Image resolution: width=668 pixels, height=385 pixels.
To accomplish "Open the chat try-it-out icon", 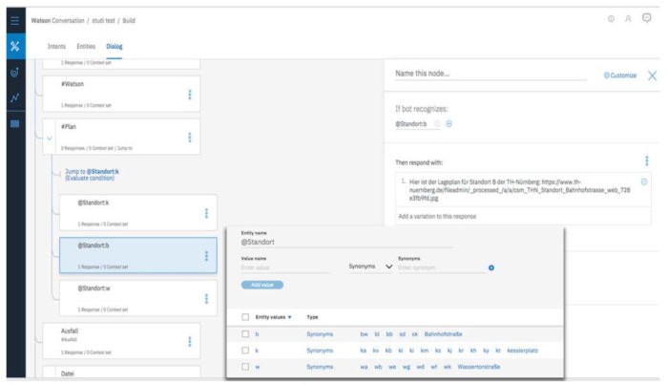I will (647, 18).
